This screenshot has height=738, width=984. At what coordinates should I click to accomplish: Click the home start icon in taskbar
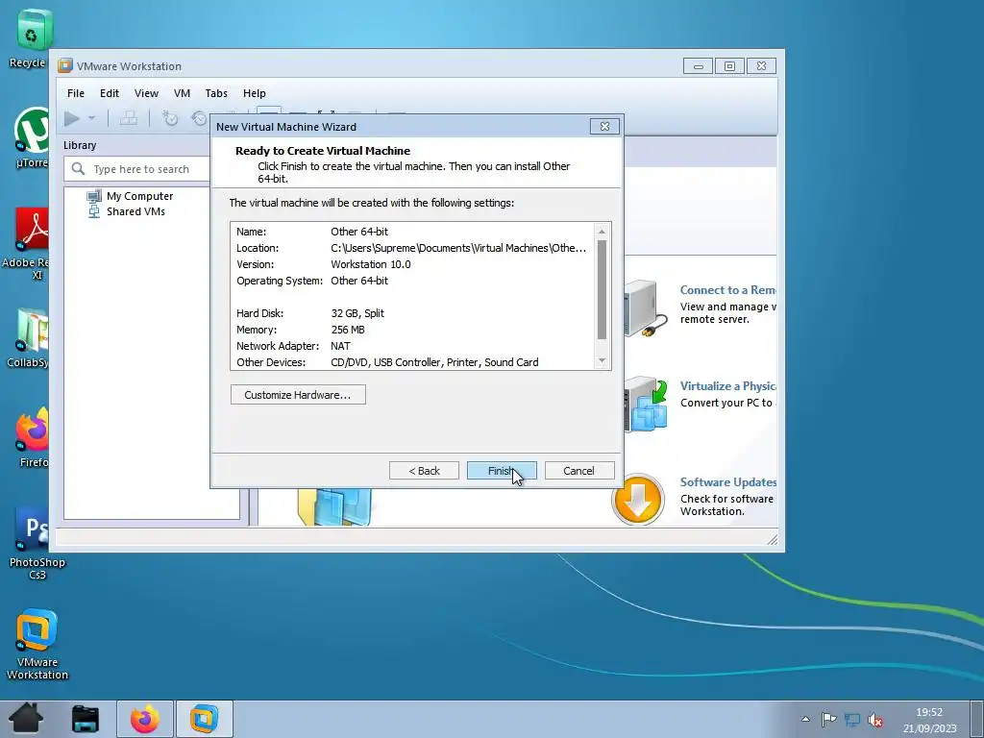(26, 719)
